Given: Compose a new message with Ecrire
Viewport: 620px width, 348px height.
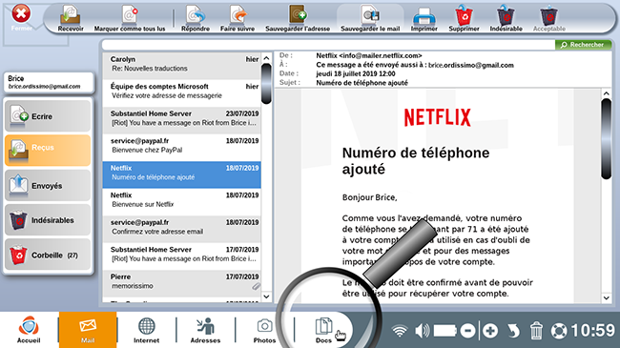Looking at the screenshot, I should click(48, 116).
